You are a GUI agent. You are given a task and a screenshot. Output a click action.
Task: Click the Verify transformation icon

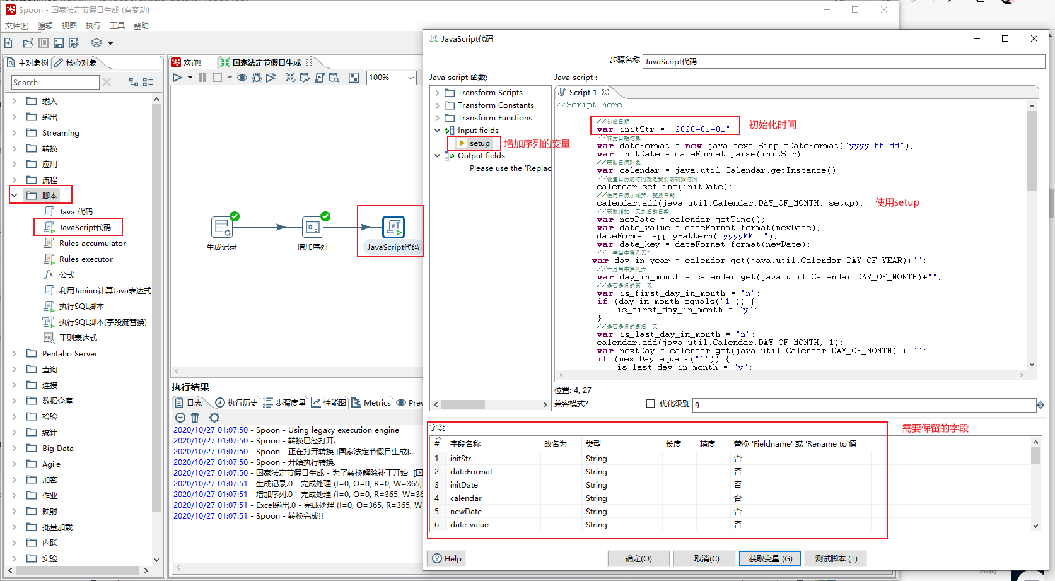tap(290, 78)
